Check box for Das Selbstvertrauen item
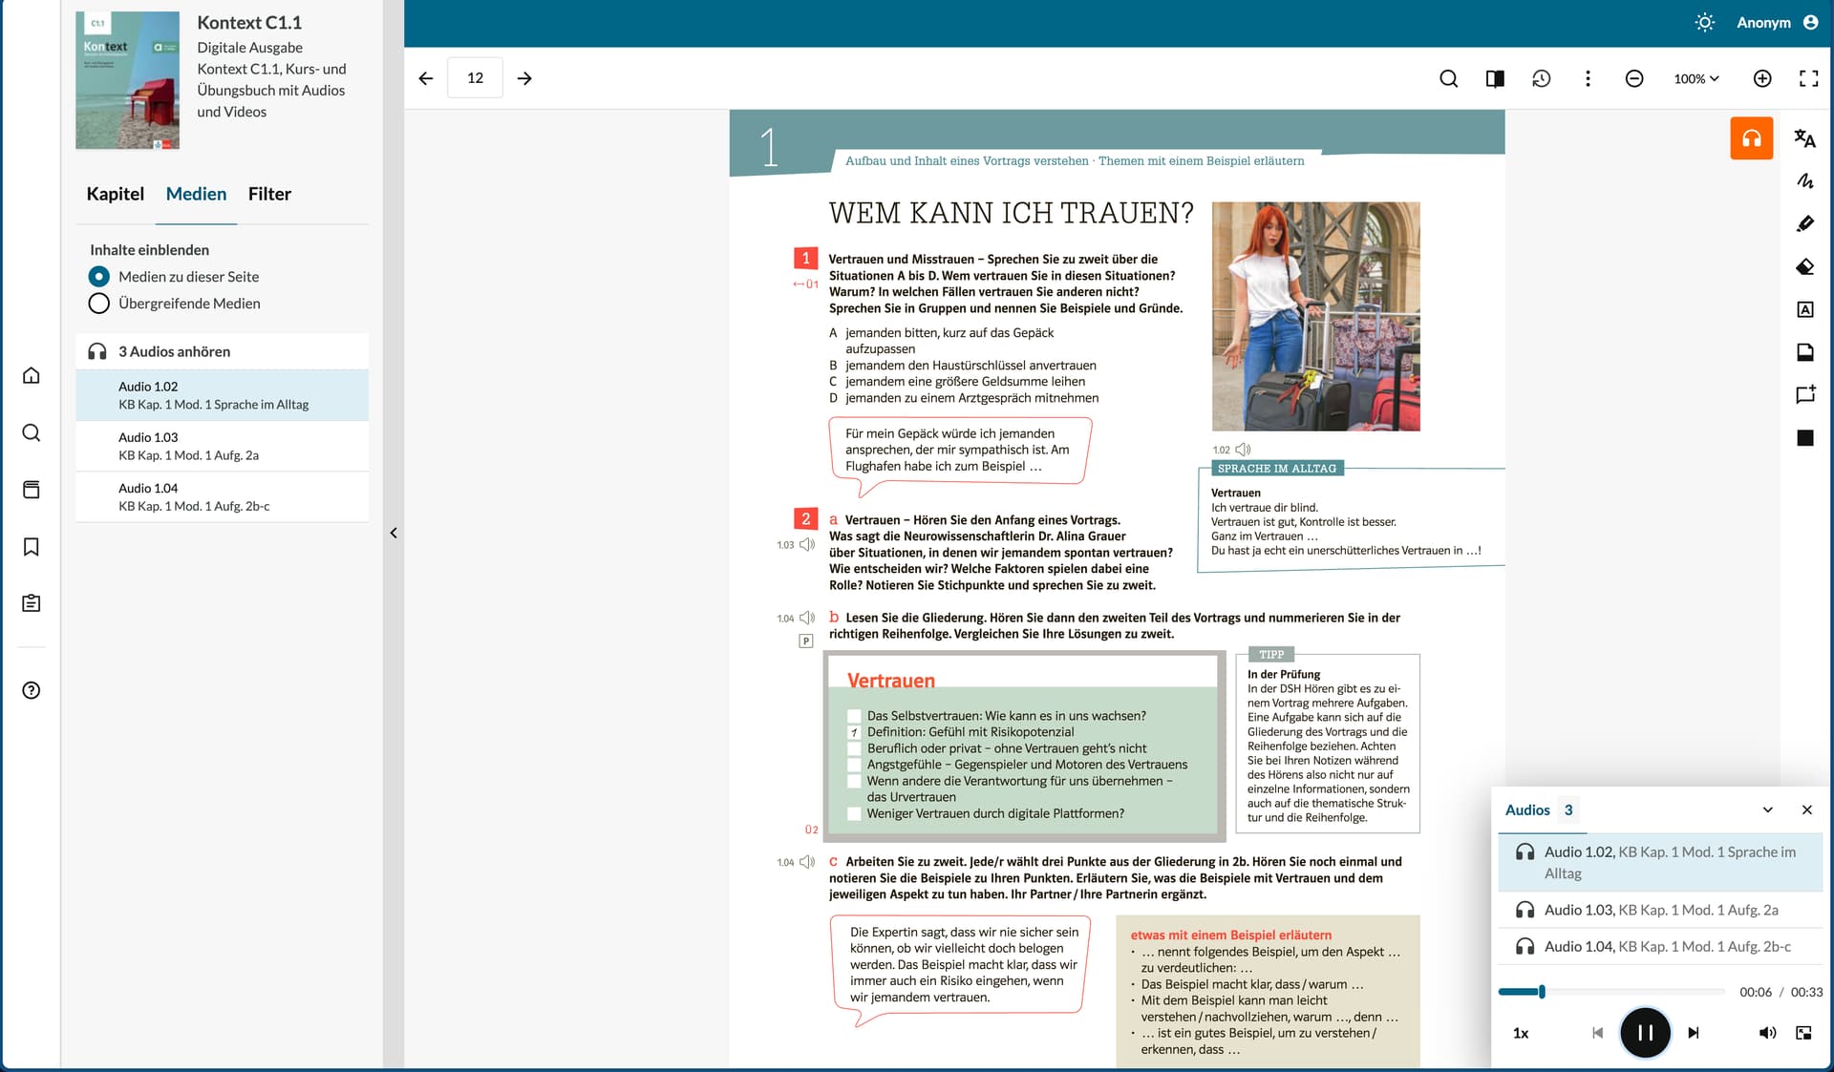 (x=854, y=716)
